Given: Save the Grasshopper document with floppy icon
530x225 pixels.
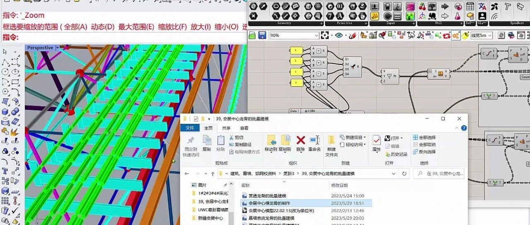Looking at the screenshot, I should point(262,36).
